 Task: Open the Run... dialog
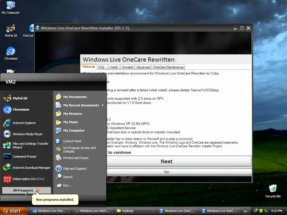(80, 185)
